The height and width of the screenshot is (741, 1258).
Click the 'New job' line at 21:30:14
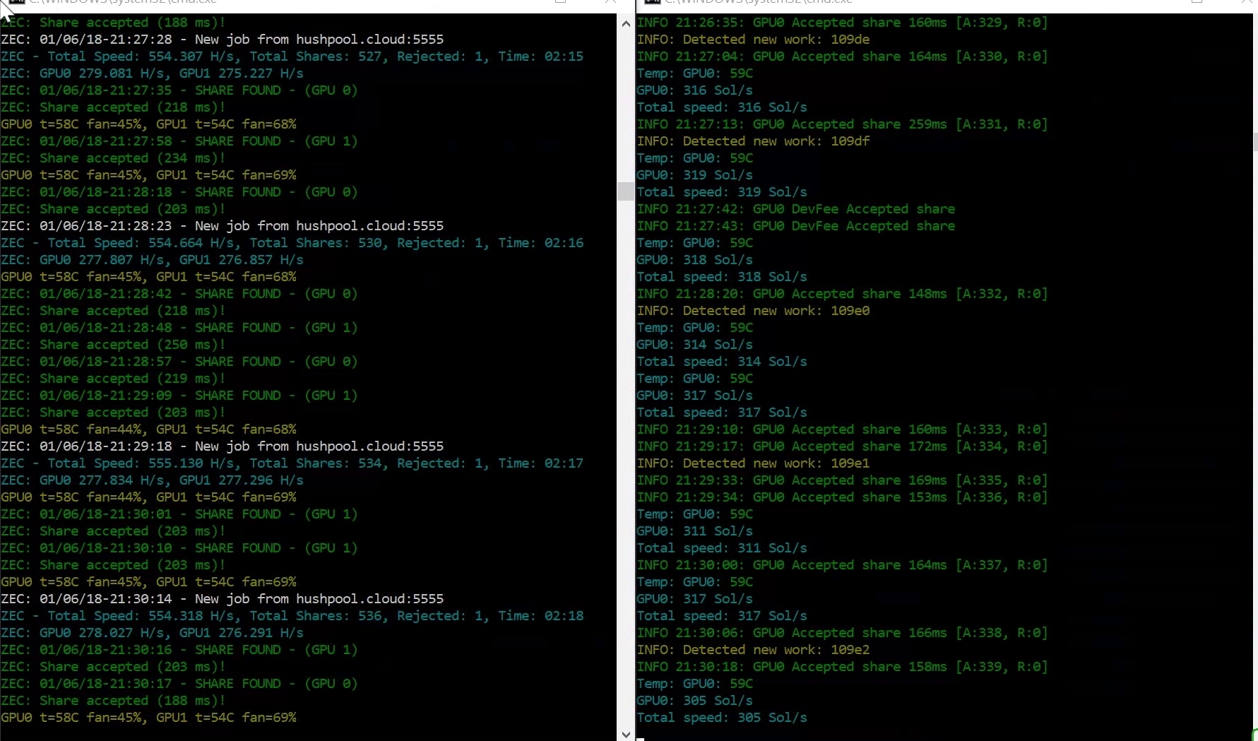coord(222,599)
